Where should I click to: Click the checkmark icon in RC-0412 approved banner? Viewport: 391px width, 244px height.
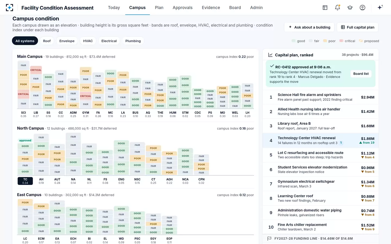pyautogui.click(x=272, y=66)
